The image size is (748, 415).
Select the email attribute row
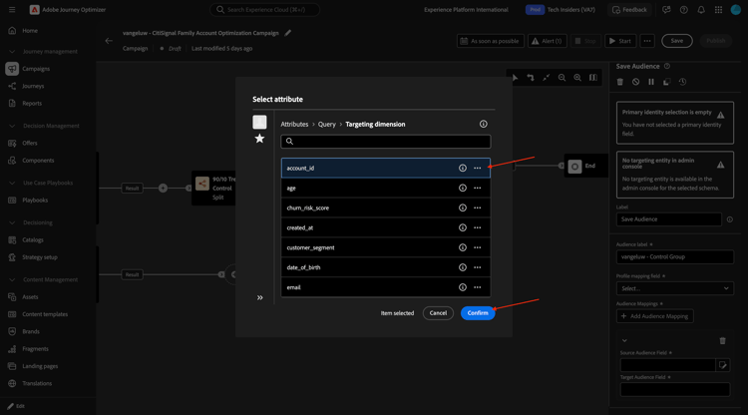coord(385,287)
